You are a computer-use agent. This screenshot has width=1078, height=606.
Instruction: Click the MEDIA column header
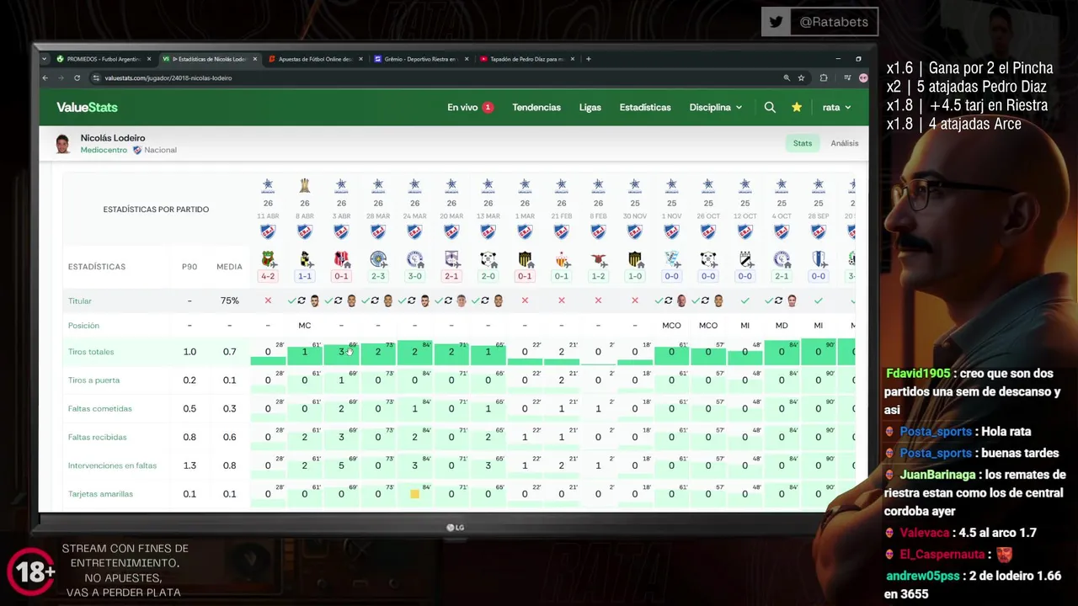[x=229, y=267]
